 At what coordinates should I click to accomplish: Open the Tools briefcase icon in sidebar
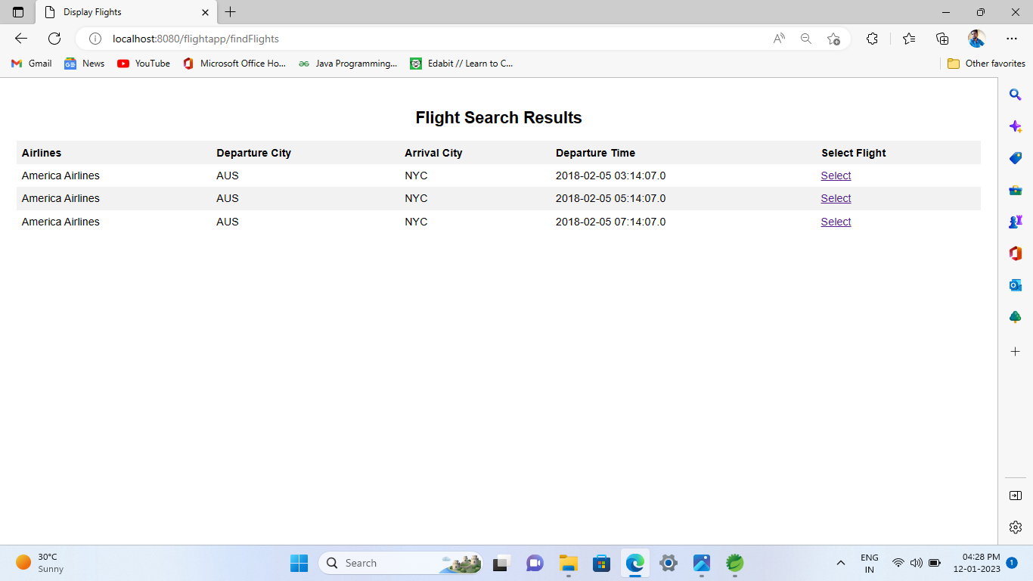[x=1016, y=190]
